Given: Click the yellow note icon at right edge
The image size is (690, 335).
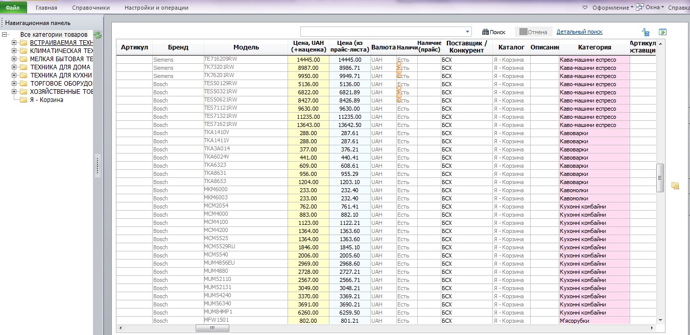Looking at the screenshot, I should [675, 186].
